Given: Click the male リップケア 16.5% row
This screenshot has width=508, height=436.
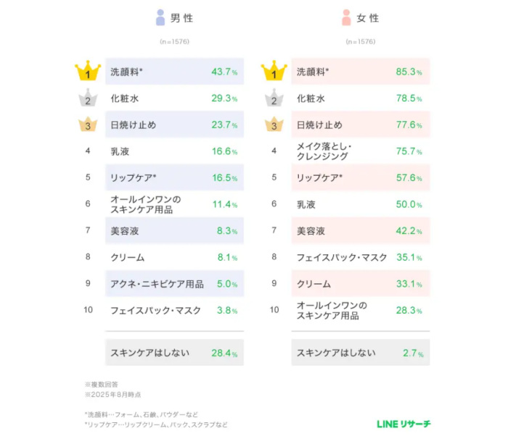Looking at the screenshot, I should (174, 177).
